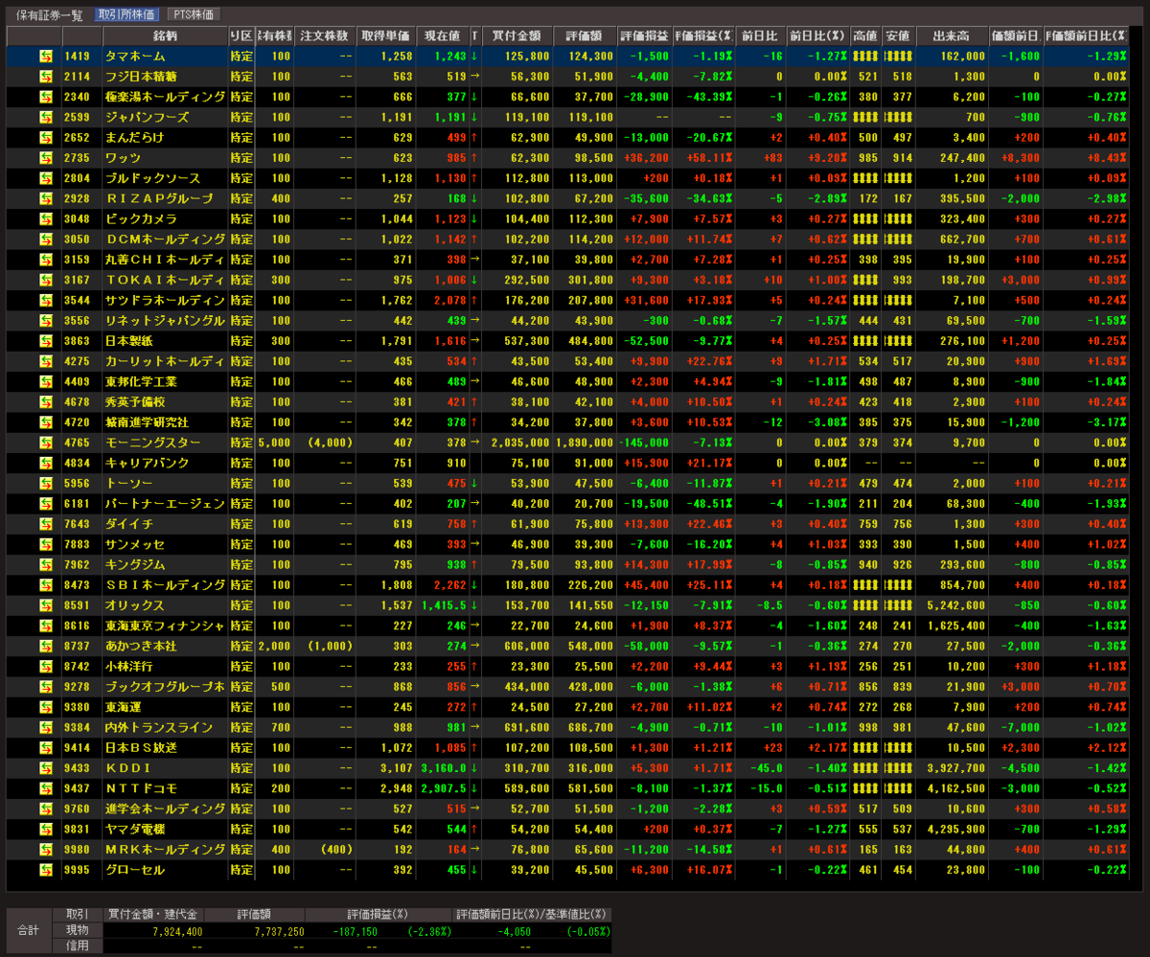The width and height of the screenshot is (1150, 957).
Task: Click the trade icon for 日本製紙 row
Action: (46, 341)
